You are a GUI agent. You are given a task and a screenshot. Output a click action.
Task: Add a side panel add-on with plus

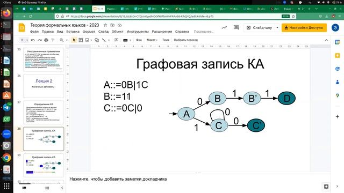coord(338,117)
